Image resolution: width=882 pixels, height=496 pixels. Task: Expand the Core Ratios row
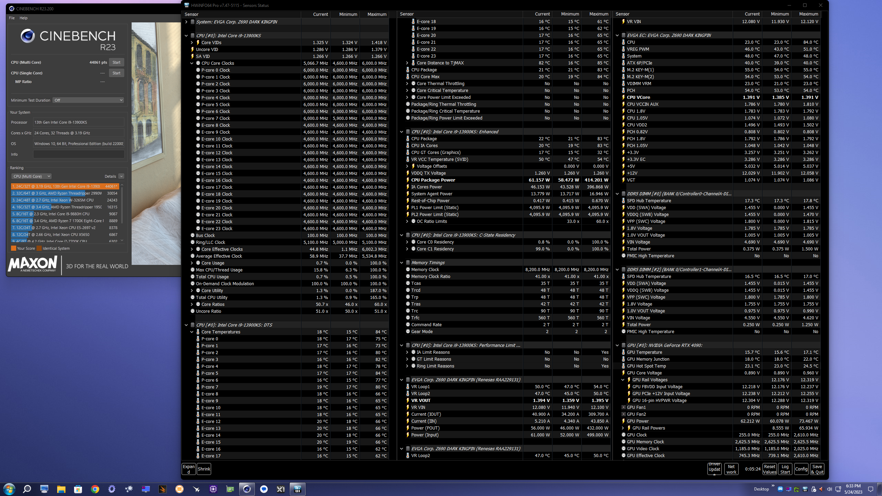click(192, 304)
